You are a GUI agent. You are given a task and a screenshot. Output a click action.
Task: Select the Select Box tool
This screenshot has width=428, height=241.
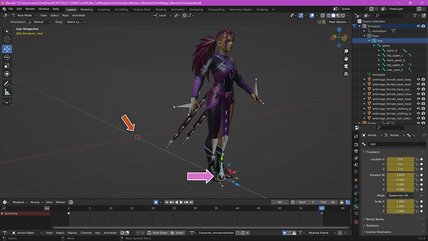coord(7,31)
